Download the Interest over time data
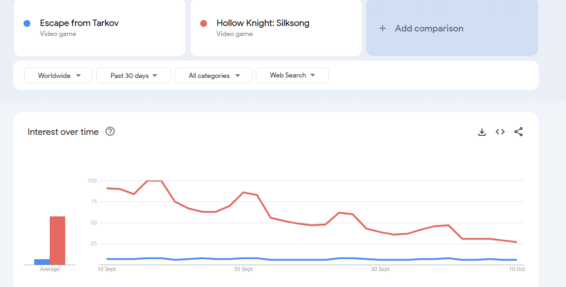Viewport: 566px width, 287px height. click(x=482, y=132)
